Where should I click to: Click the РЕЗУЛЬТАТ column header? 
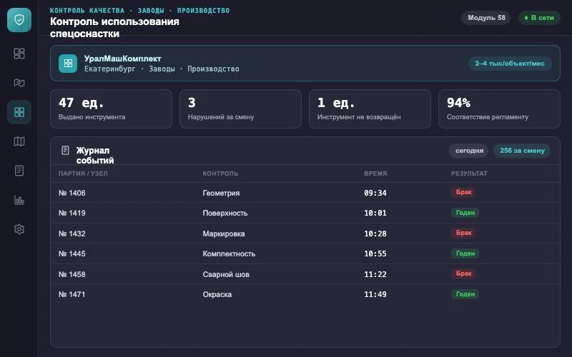[469, 174]
